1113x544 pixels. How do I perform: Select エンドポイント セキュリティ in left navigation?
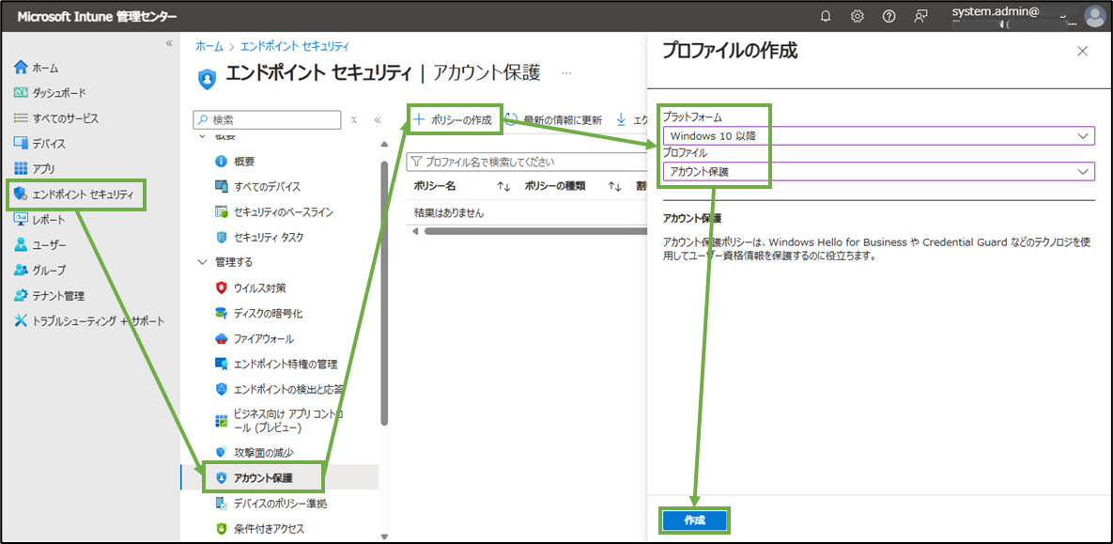pyautogui.click(x=74, y=194)
